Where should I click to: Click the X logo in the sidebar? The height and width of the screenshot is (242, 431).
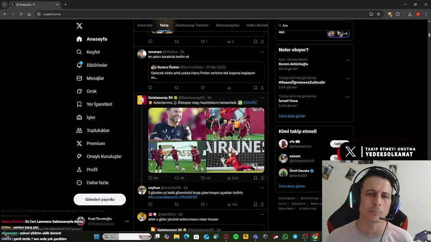tap(79, 26)
